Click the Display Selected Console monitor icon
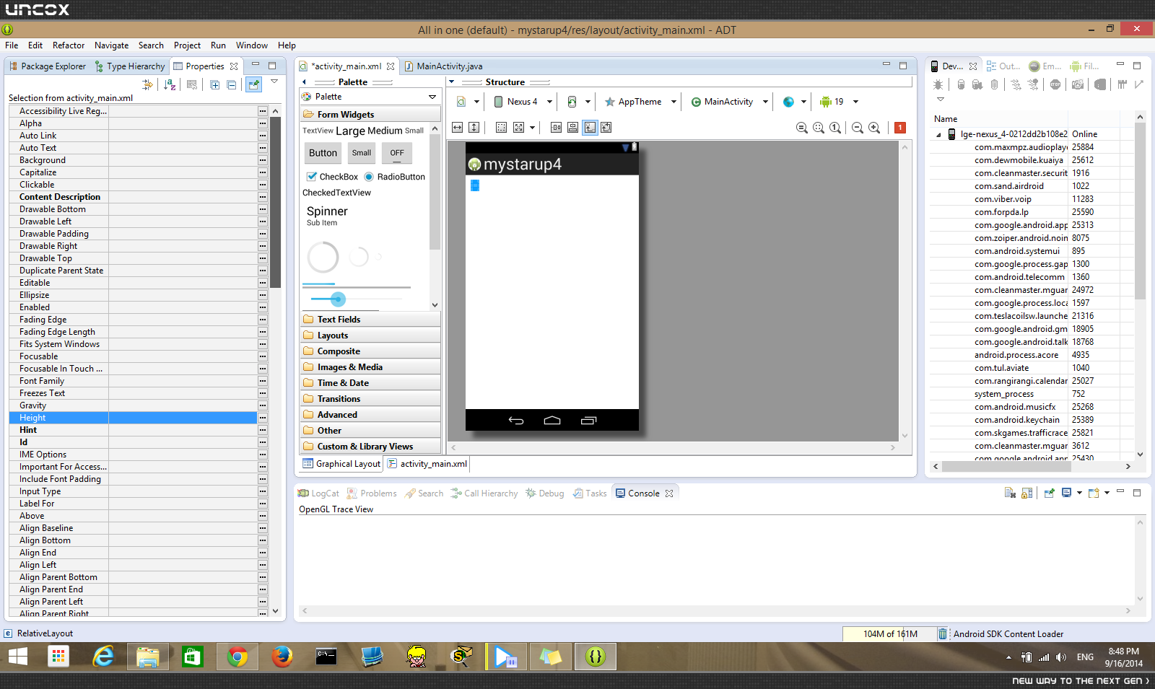 coord(1066,493)
